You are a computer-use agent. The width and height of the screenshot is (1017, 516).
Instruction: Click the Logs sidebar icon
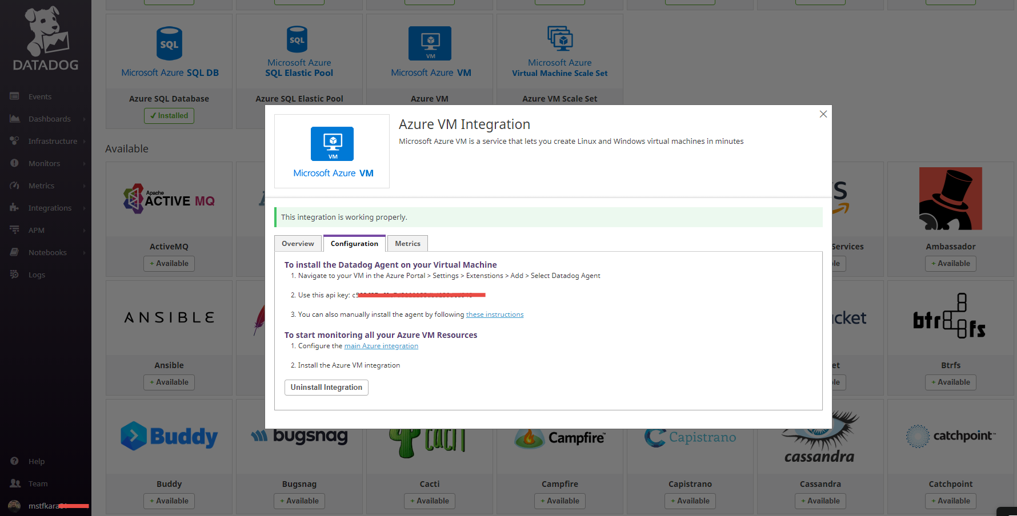point(15,275)
